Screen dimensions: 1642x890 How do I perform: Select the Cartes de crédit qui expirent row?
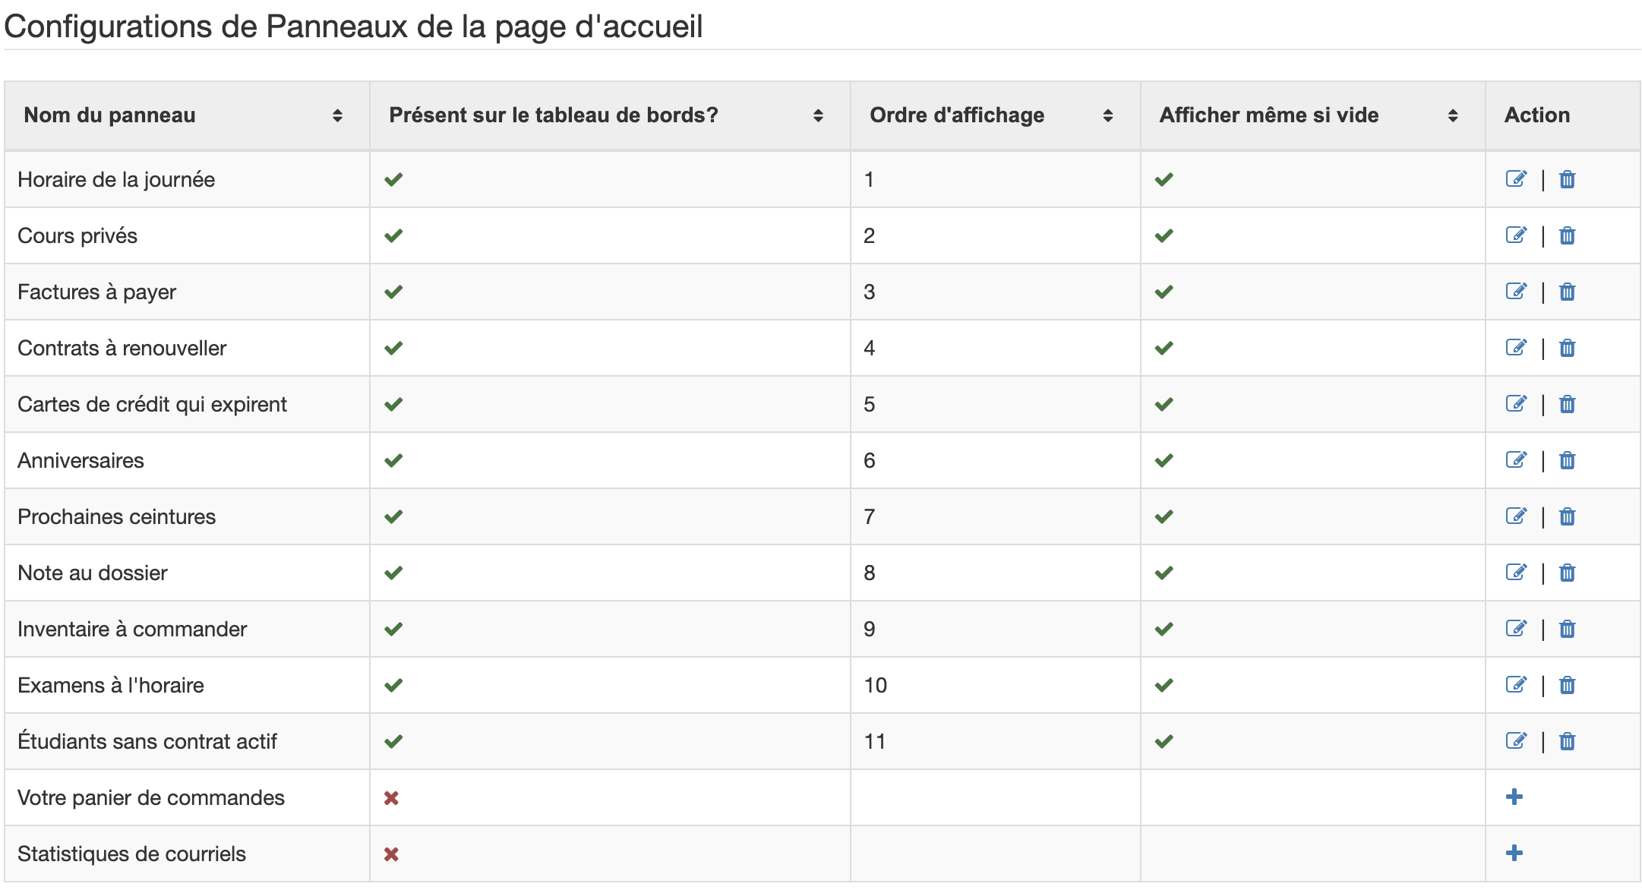pyautogui.click(x=152, y=404)
